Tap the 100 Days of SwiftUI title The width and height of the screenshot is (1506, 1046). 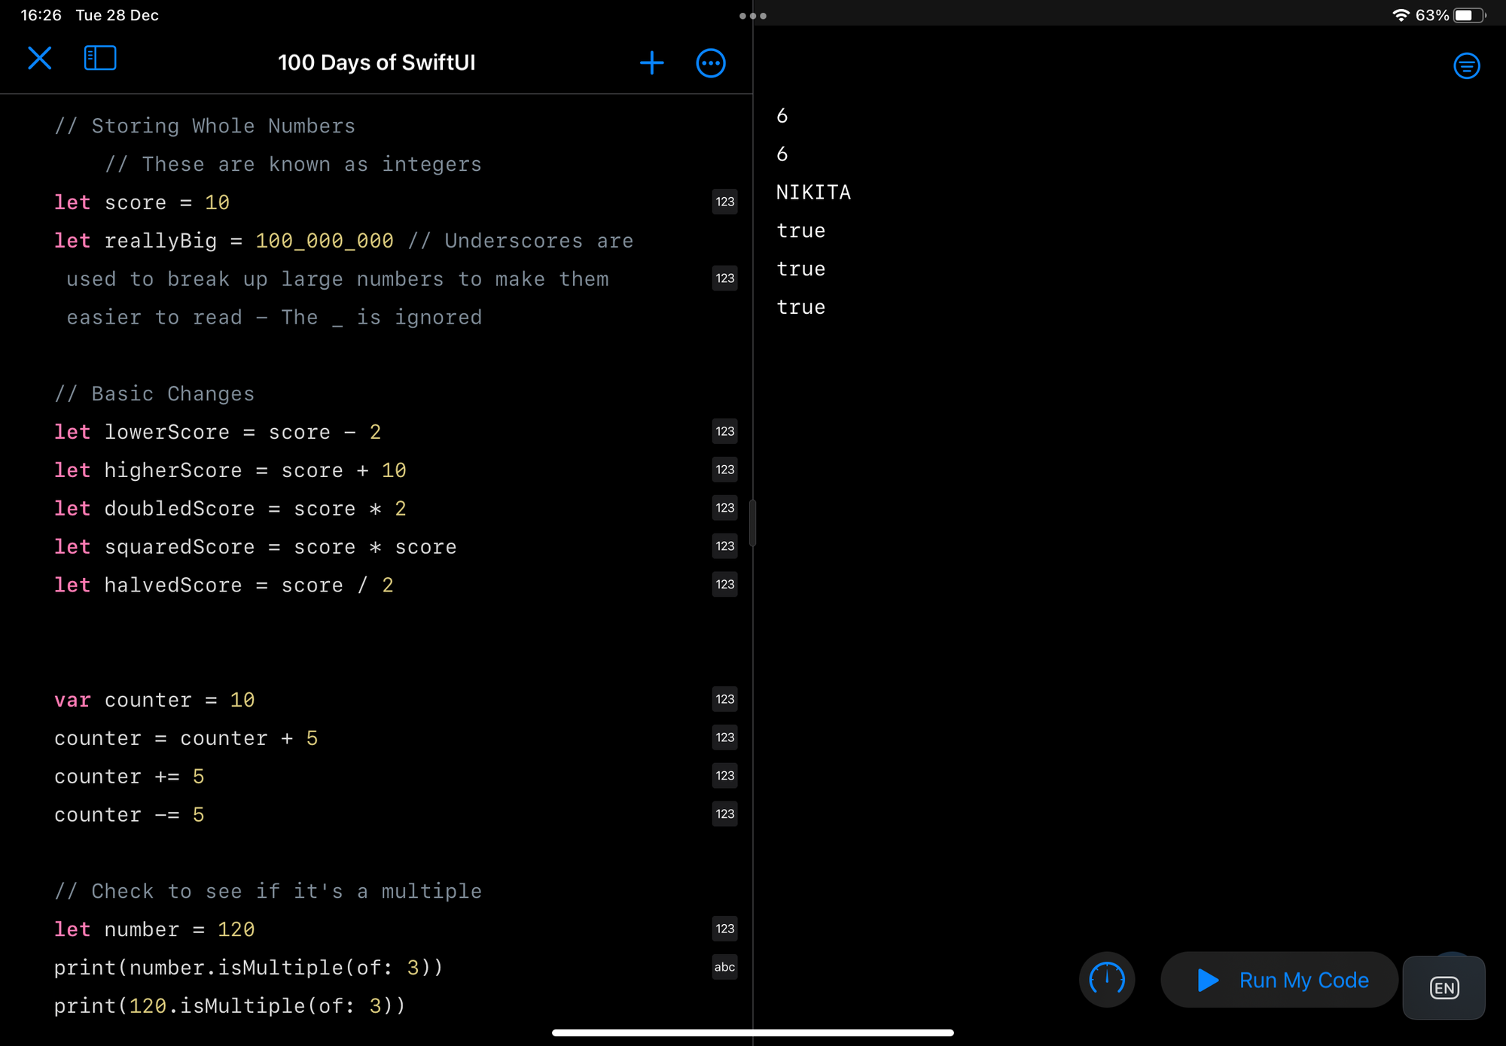(376, 62)
